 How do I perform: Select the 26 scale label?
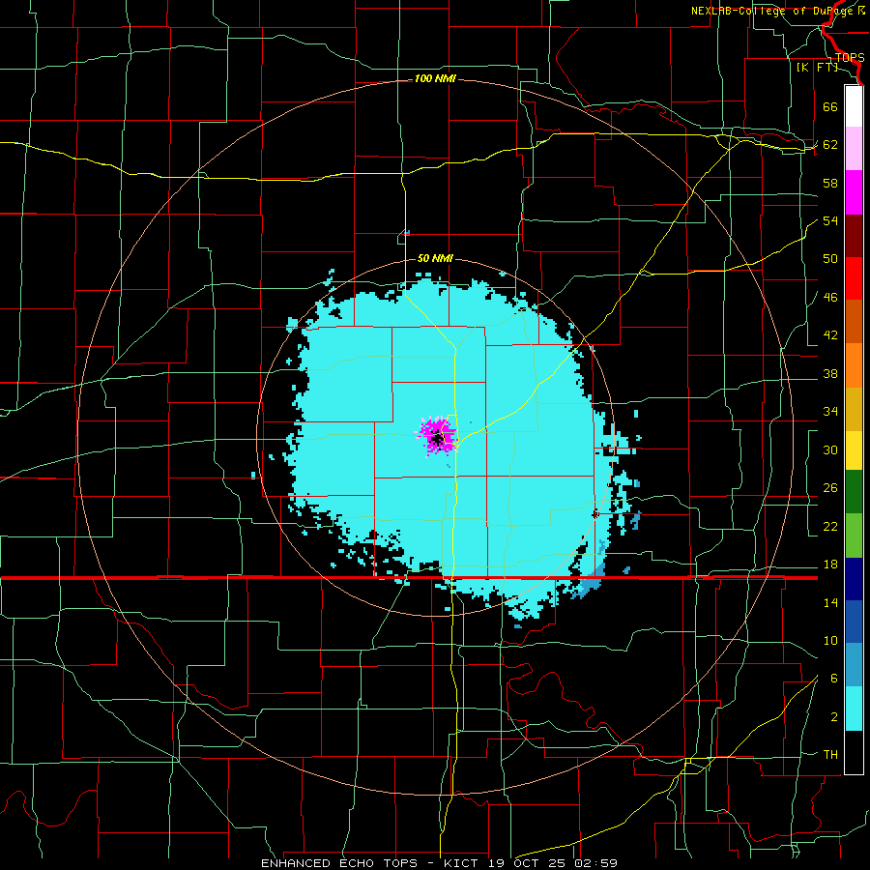pos(830,488)
